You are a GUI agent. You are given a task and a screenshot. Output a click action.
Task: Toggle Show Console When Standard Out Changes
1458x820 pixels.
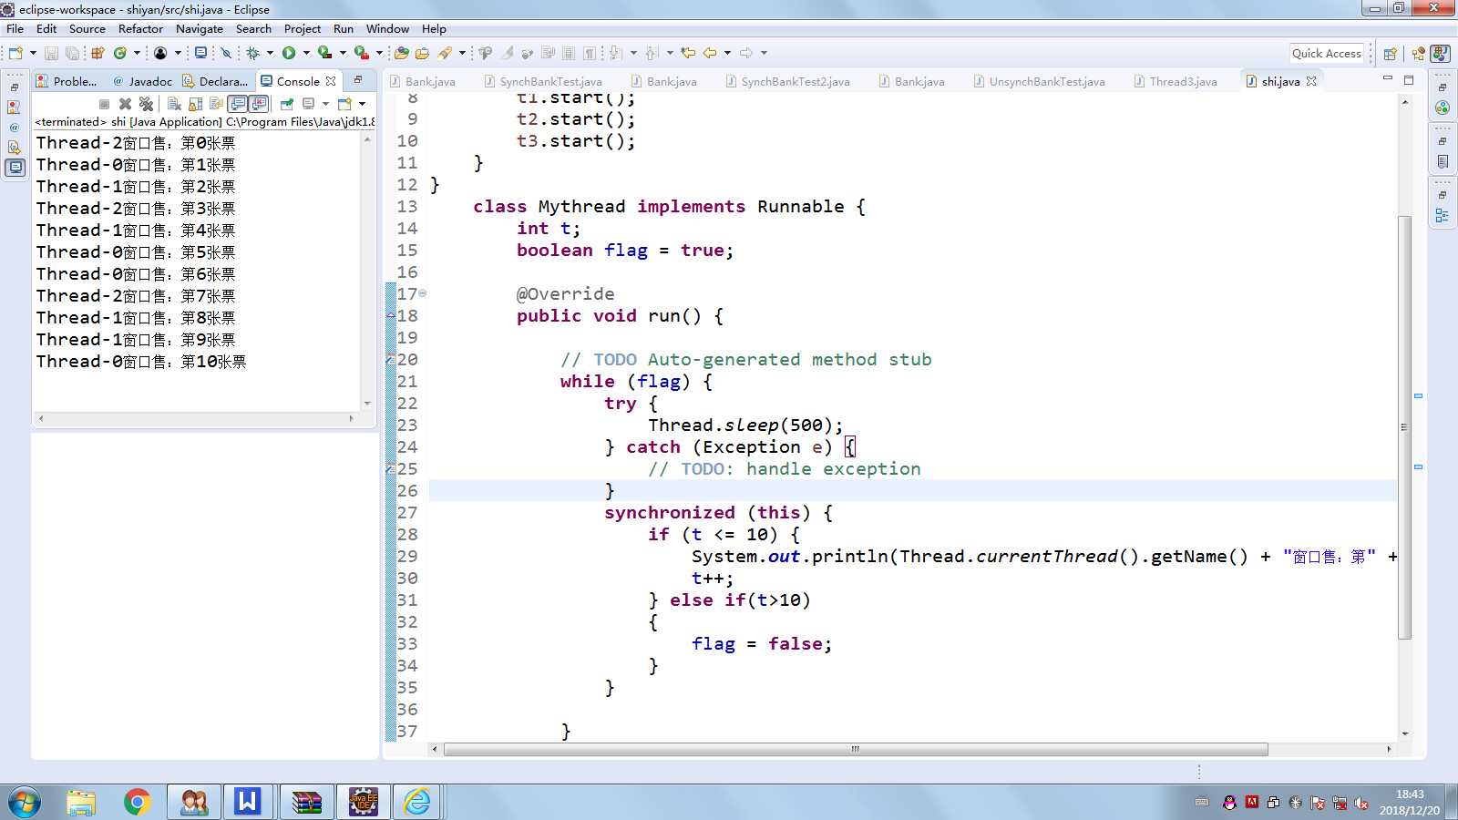(238, 104)
